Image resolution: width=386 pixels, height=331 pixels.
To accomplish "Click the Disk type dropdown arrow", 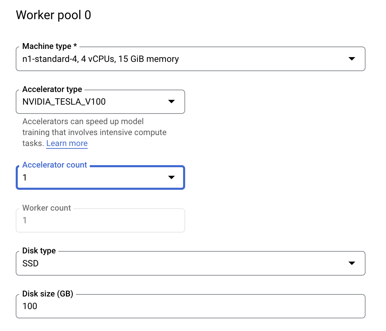I will [351, 263].
